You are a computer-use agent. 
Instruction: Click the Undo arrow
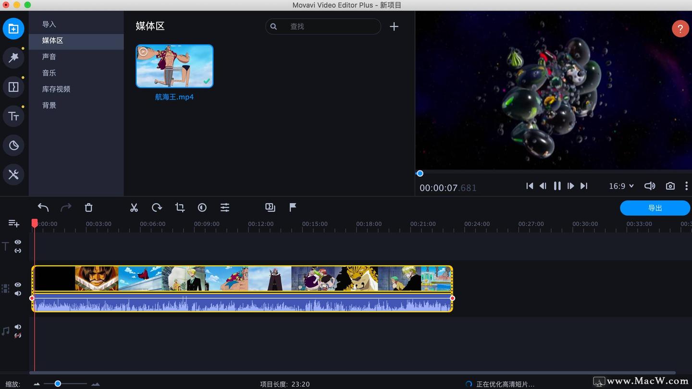pos(43,207)
